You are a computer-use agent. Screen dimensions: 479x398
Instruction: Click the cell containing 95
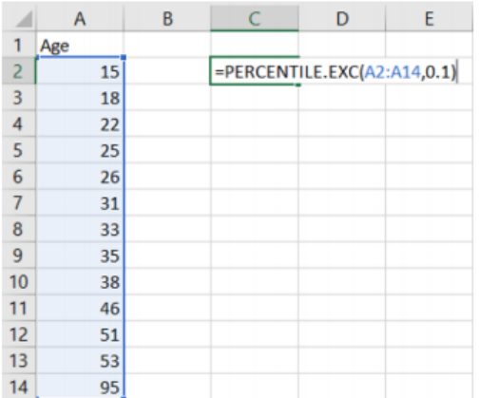point(80,387)
